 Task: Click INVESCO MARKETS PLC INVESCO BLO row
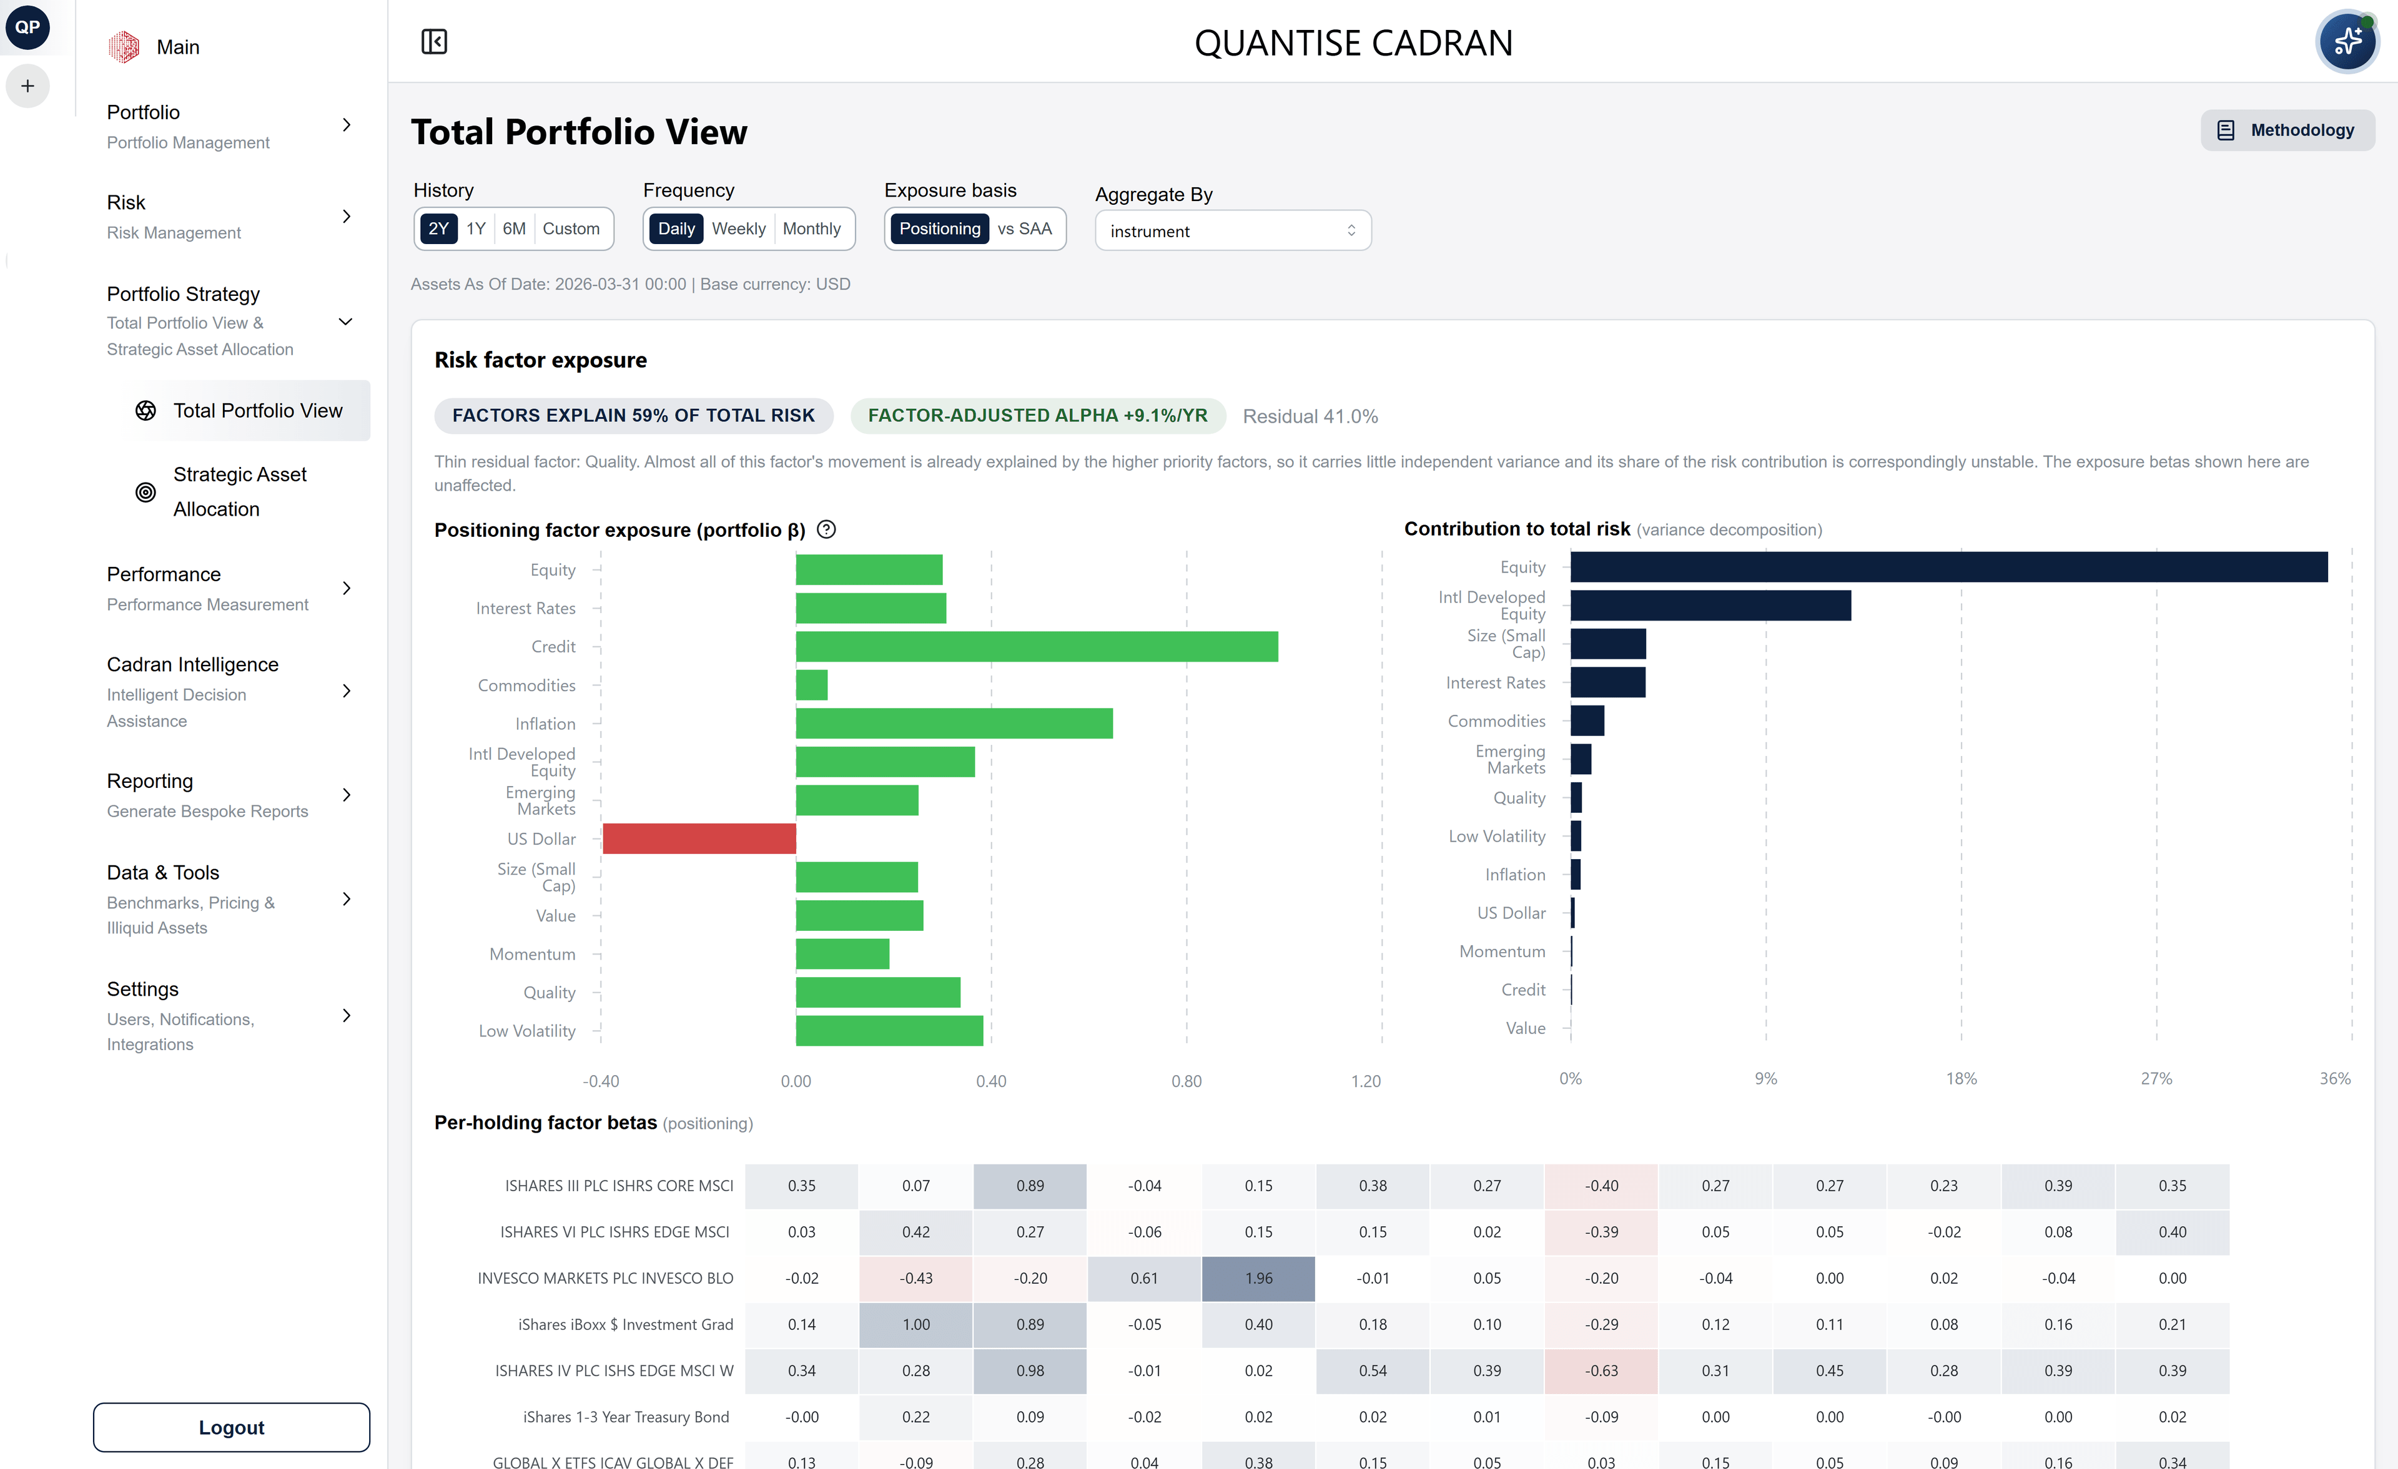605,1279
